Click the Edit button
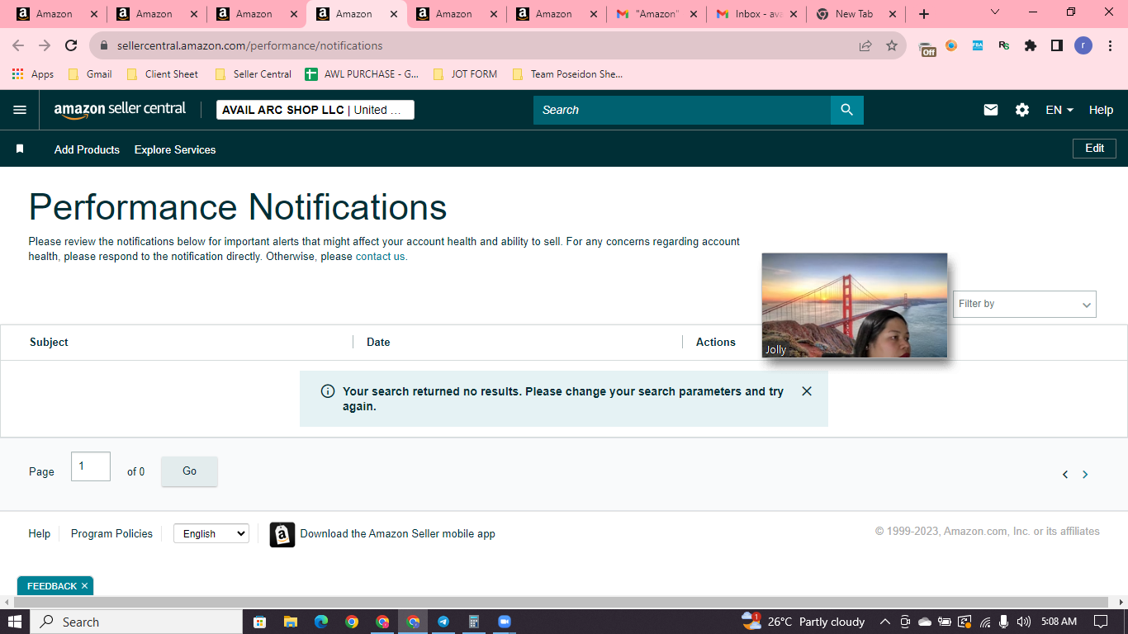1128x634 pixels. click(1095, 149)
